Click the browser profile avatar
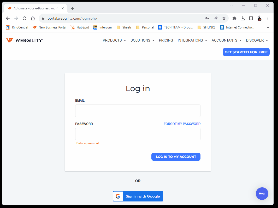Viewport: 278px width, 208px height. pyautogui.click(x=259, y=18)
